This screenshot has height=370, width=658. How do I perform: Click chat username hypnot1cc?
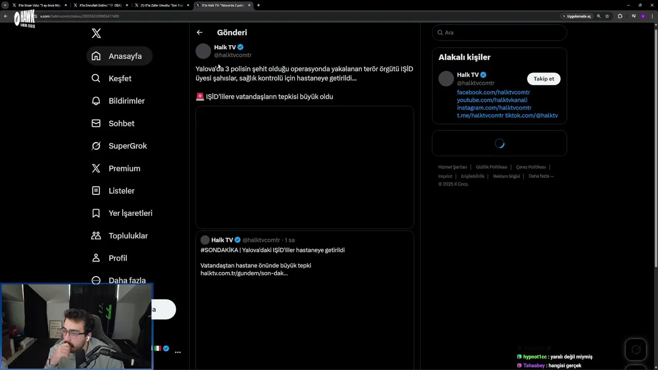535,357
